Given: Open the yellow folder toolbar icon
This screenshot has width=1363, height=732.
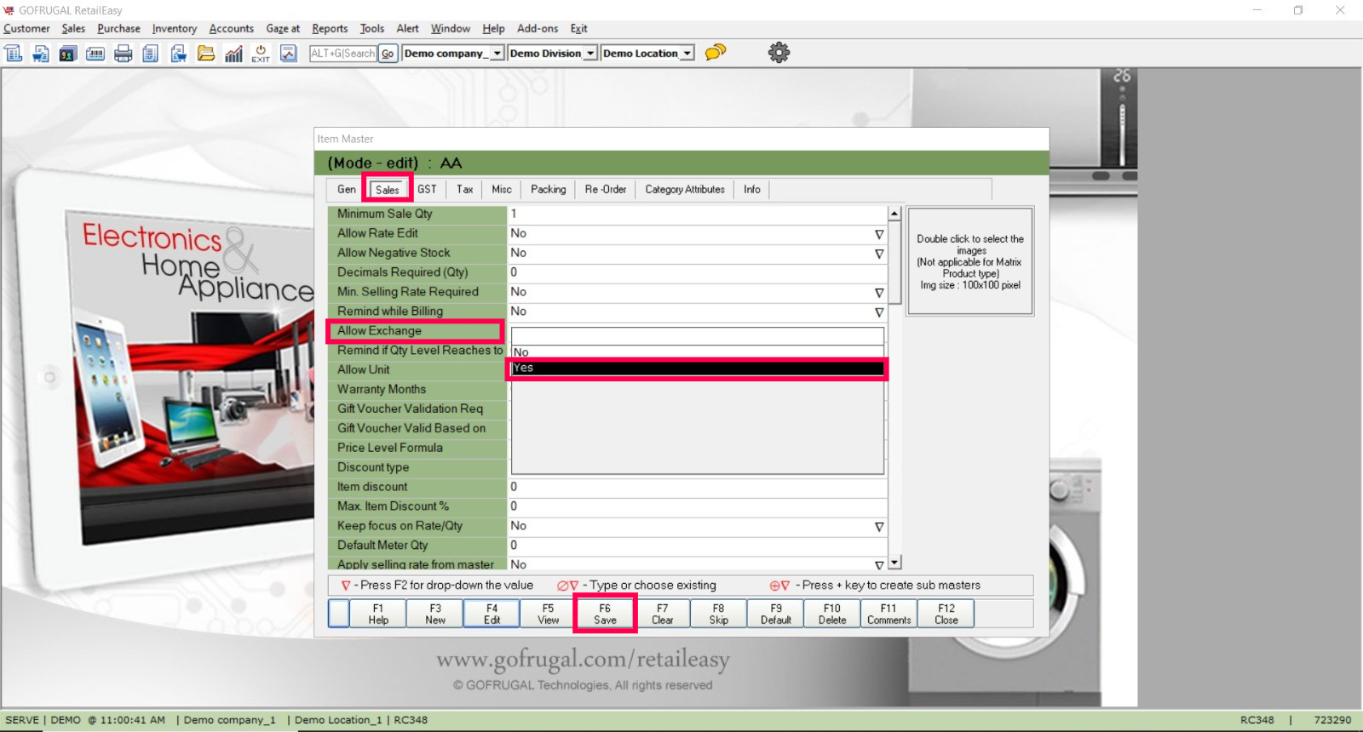Looking at the screenshot, I should pos(206,54).
